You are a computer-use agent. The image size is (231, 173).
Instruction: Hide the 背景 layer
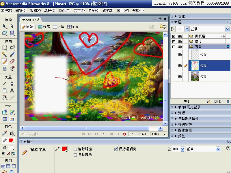click(x=180, y=47)
